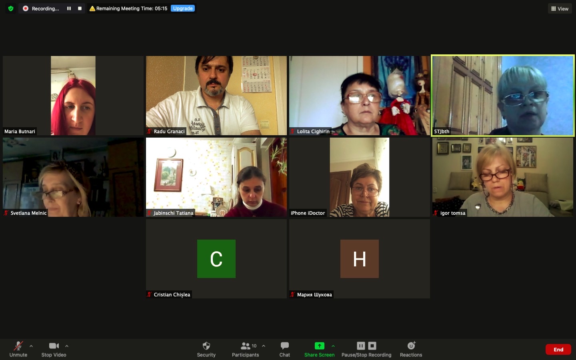The height and width of the screenshot is (360, 576).
Task: Open the Participants panel icon
Action: (x=246, y=346)
